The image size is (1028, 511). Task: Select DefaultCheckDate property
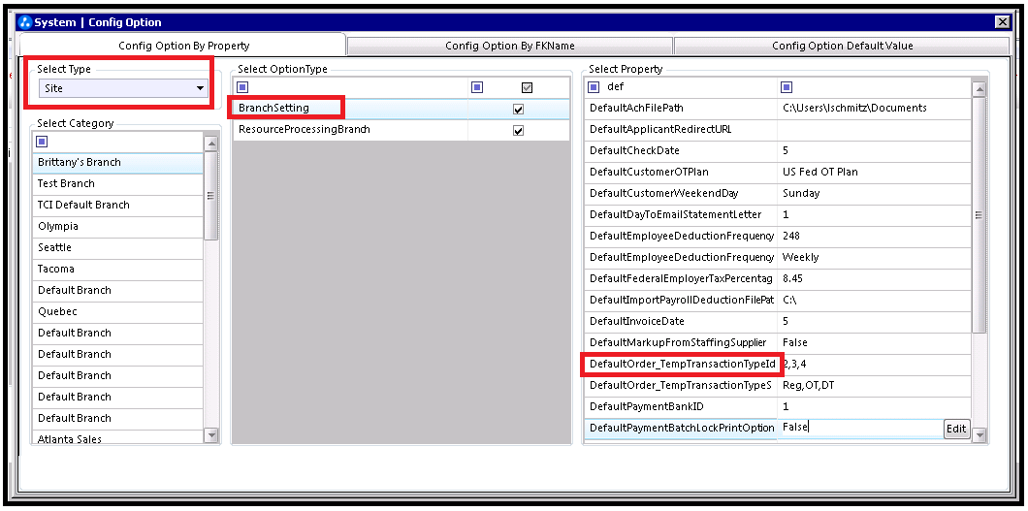coord(681,150)
